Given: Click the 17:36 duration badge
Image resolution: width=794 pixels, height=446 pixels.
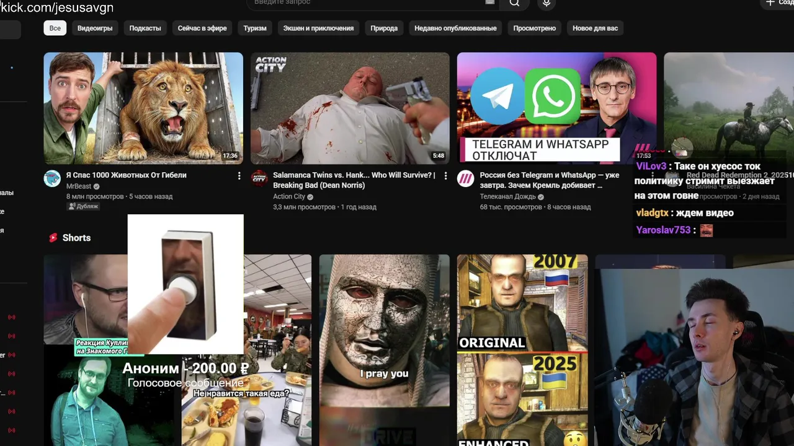Looking at the screenshot, I should (x=230, y=156).
